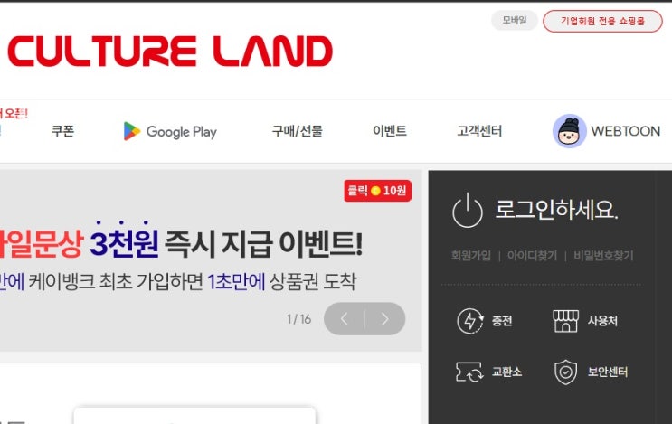Show previous banner slide arrow

pos(345,318)
